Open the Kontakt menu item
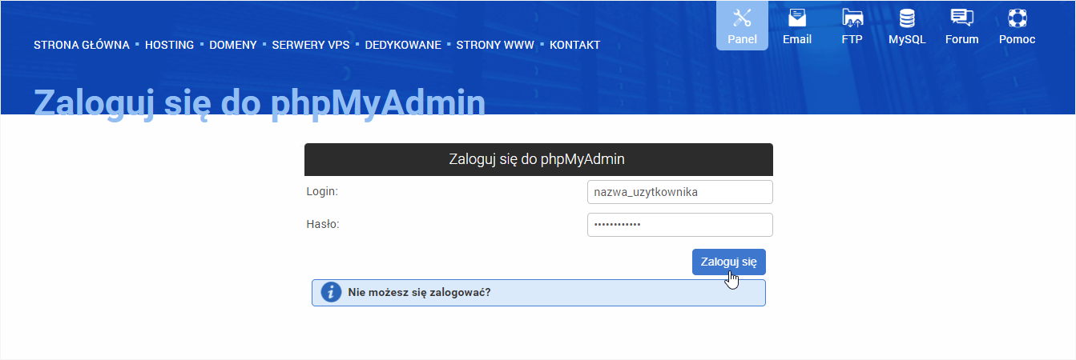The width and height of the screenshot is (1076, 360). [574, 45]
